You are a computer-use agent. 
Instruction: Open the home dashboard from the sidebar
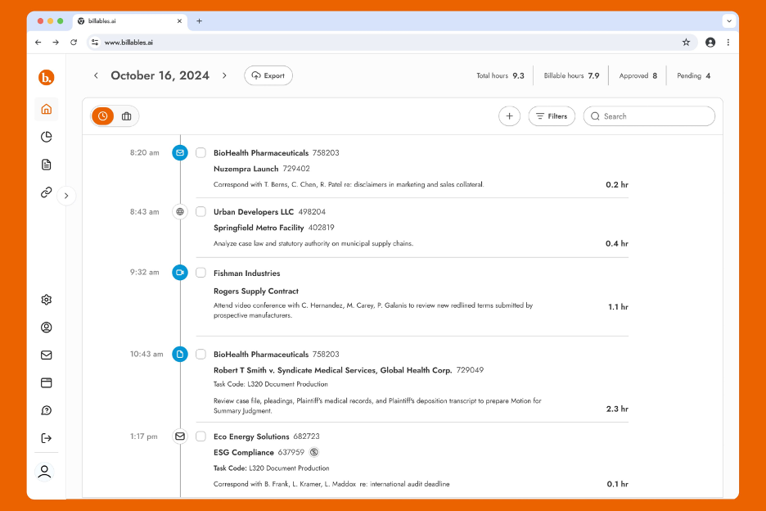coord(46,109)
